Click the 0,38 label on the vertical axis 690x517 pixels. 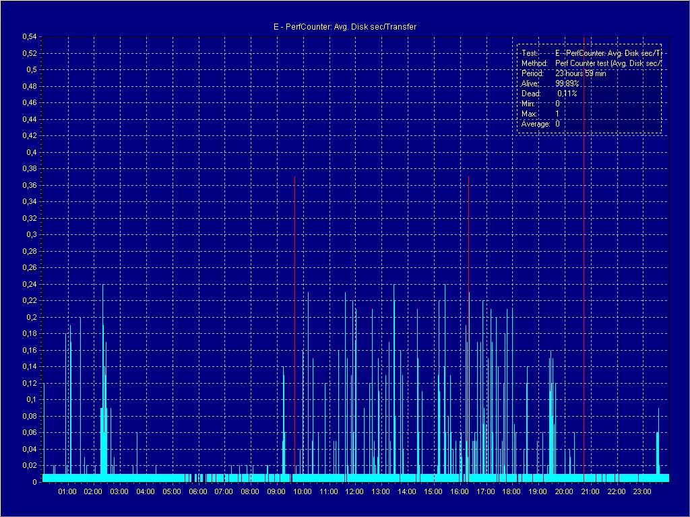tap(29, 168)
